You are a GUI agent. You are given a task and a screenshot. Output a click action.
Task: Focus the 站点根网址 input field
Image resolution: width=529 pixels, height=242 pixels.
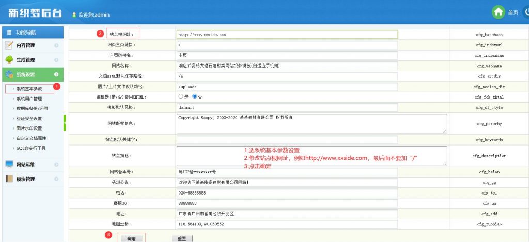(287, 35)
